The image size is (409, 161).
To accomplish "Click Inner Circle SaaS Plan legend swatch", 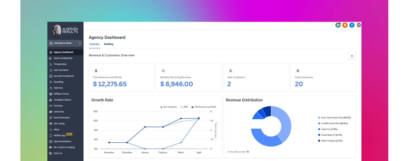I will pyautogui.click(x=319, y=118).
